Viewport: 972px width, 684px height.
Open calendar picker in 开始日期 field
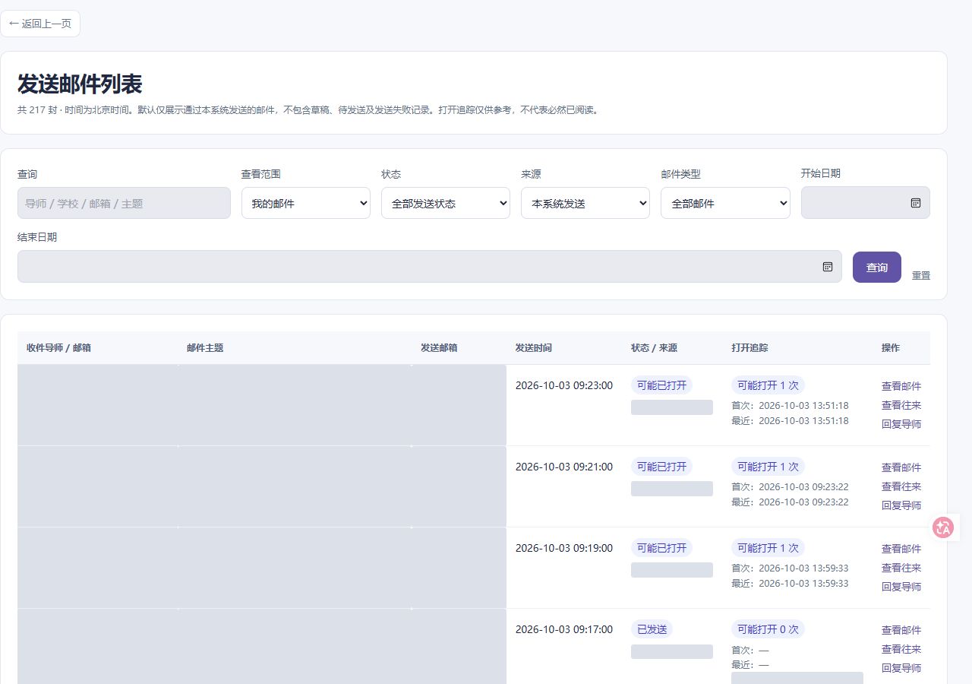[916, 203]
